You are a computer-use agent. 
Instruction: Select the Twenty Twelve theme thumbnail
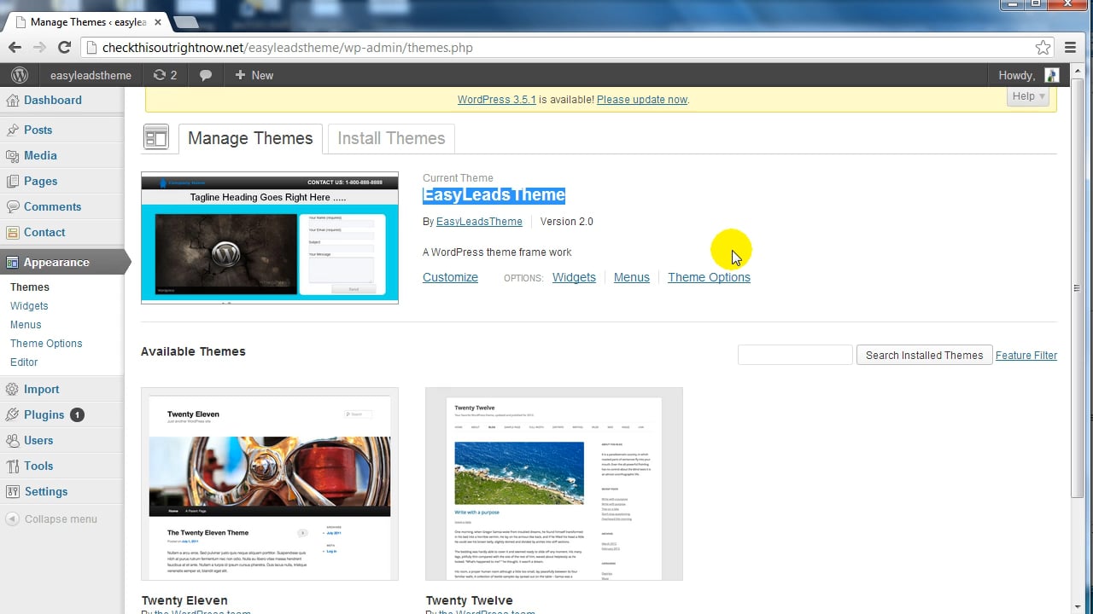click(554, 484)
